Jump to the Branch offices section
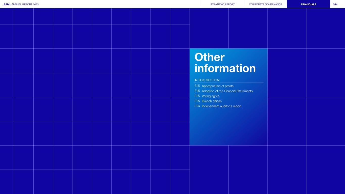The width and height of the screenshot is (345, 194). (212, 101)
